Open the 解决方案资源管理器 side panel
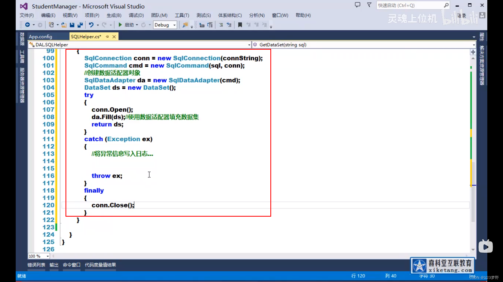 pos(482,65)
